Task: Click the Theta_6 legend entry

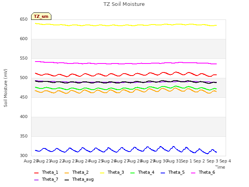Action: tap(203, 172)
